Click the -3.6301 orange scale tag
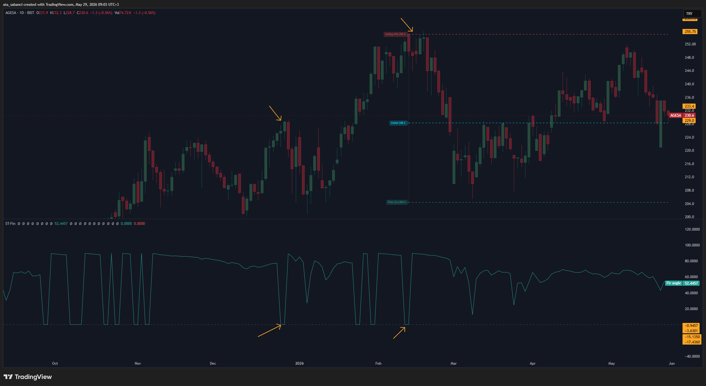Image resolution: width=706 pixels, height=386 pixels. click(x=691, y=331)
